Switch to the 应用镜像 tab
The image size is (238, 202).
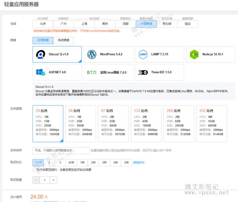pos(43,40)
